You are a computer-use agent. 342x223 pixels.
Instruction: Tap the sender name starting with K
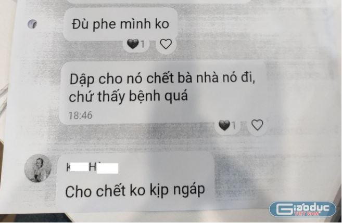click(92, 168)
